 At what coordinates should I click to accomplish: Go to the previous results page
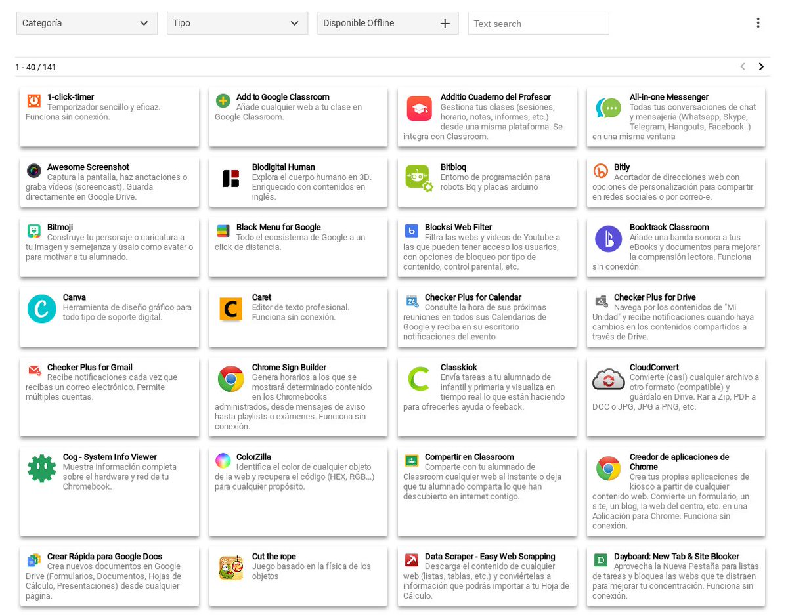[x=743, y=66]
